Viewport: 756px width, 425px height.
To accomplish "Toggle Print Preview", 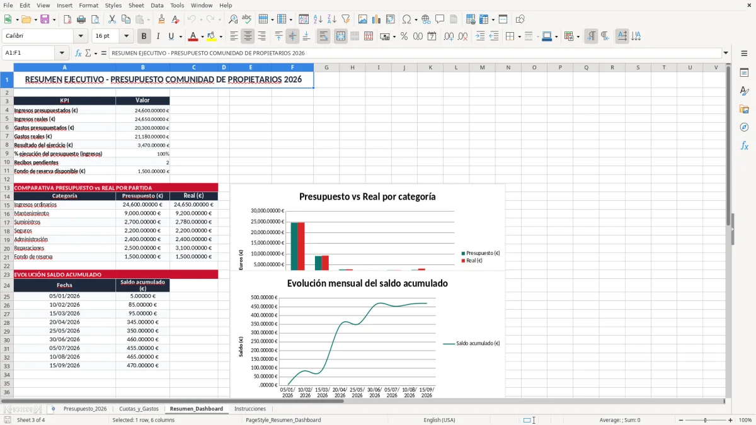I will [95, 20].
